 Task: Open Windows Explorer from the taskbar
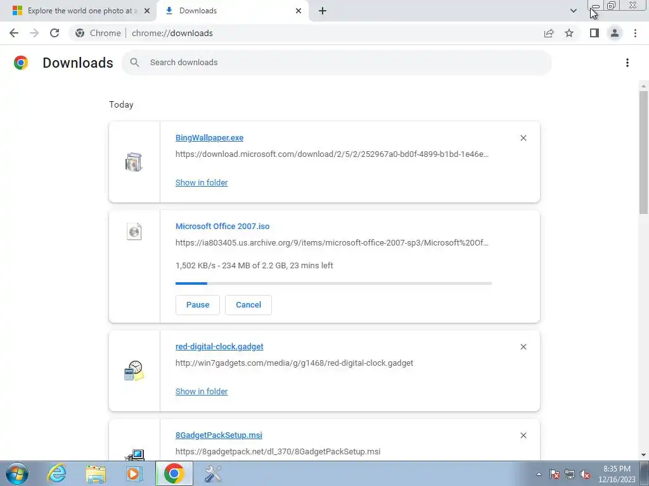click(96, 473)
